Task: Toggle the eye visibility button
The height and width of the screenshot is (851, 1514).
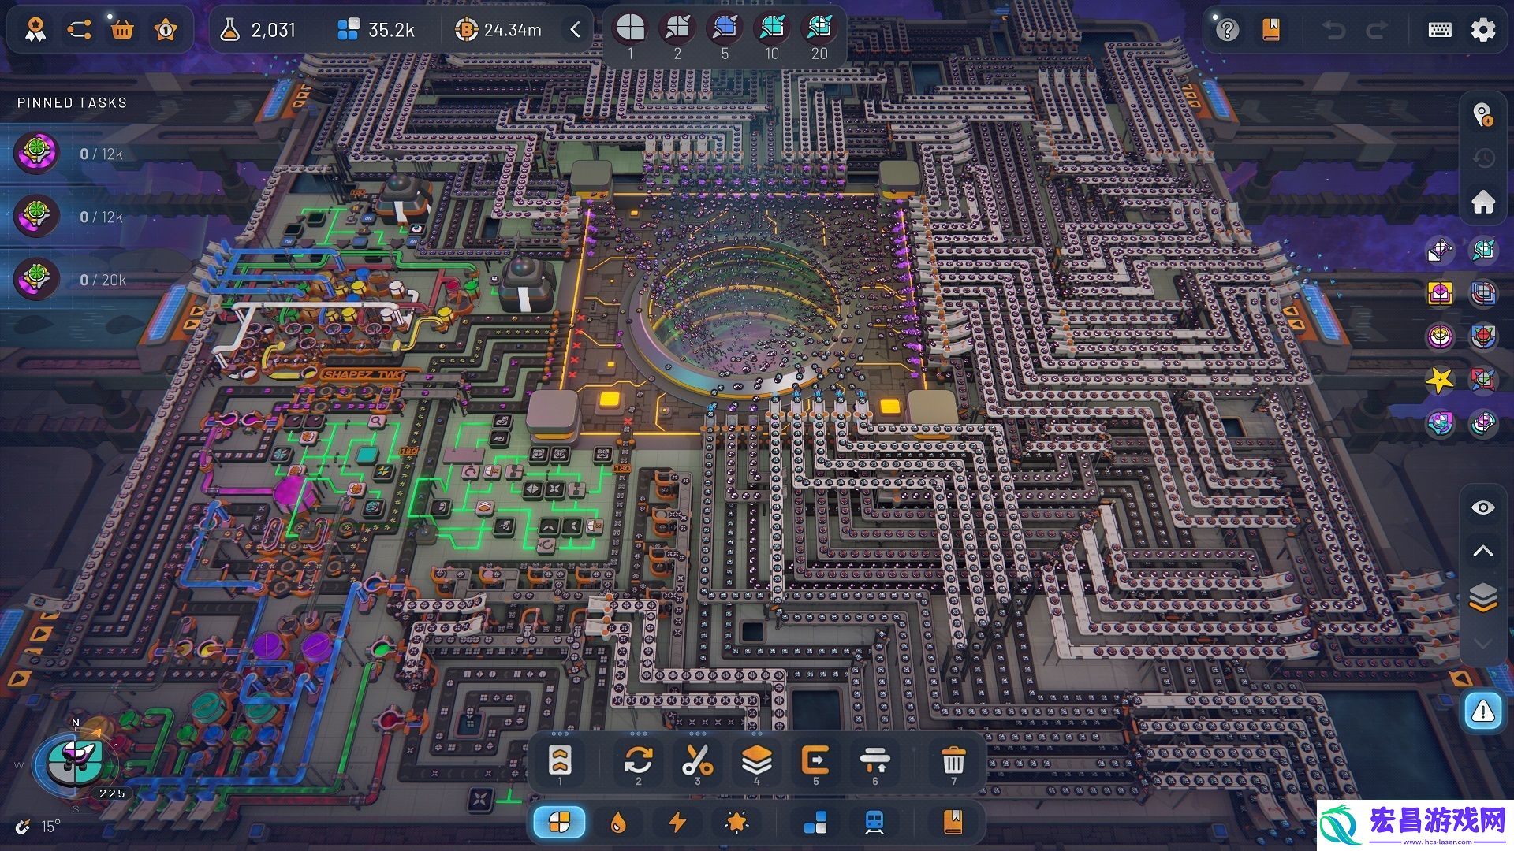Action: pyautogui.click(x=1483, y=507)
